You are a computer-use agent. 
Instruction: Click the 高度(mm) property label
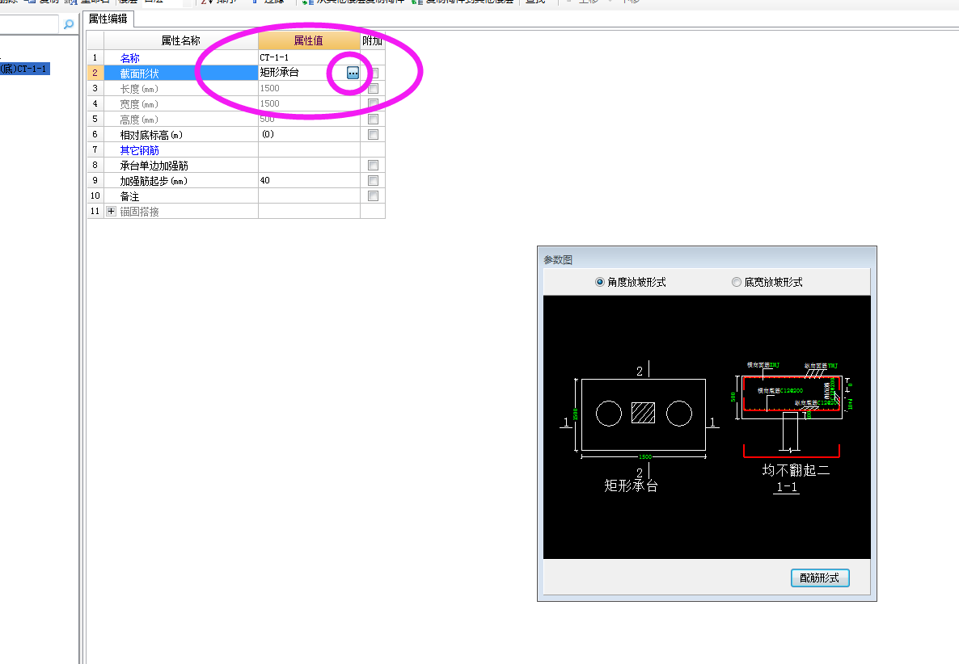(139, 120)
